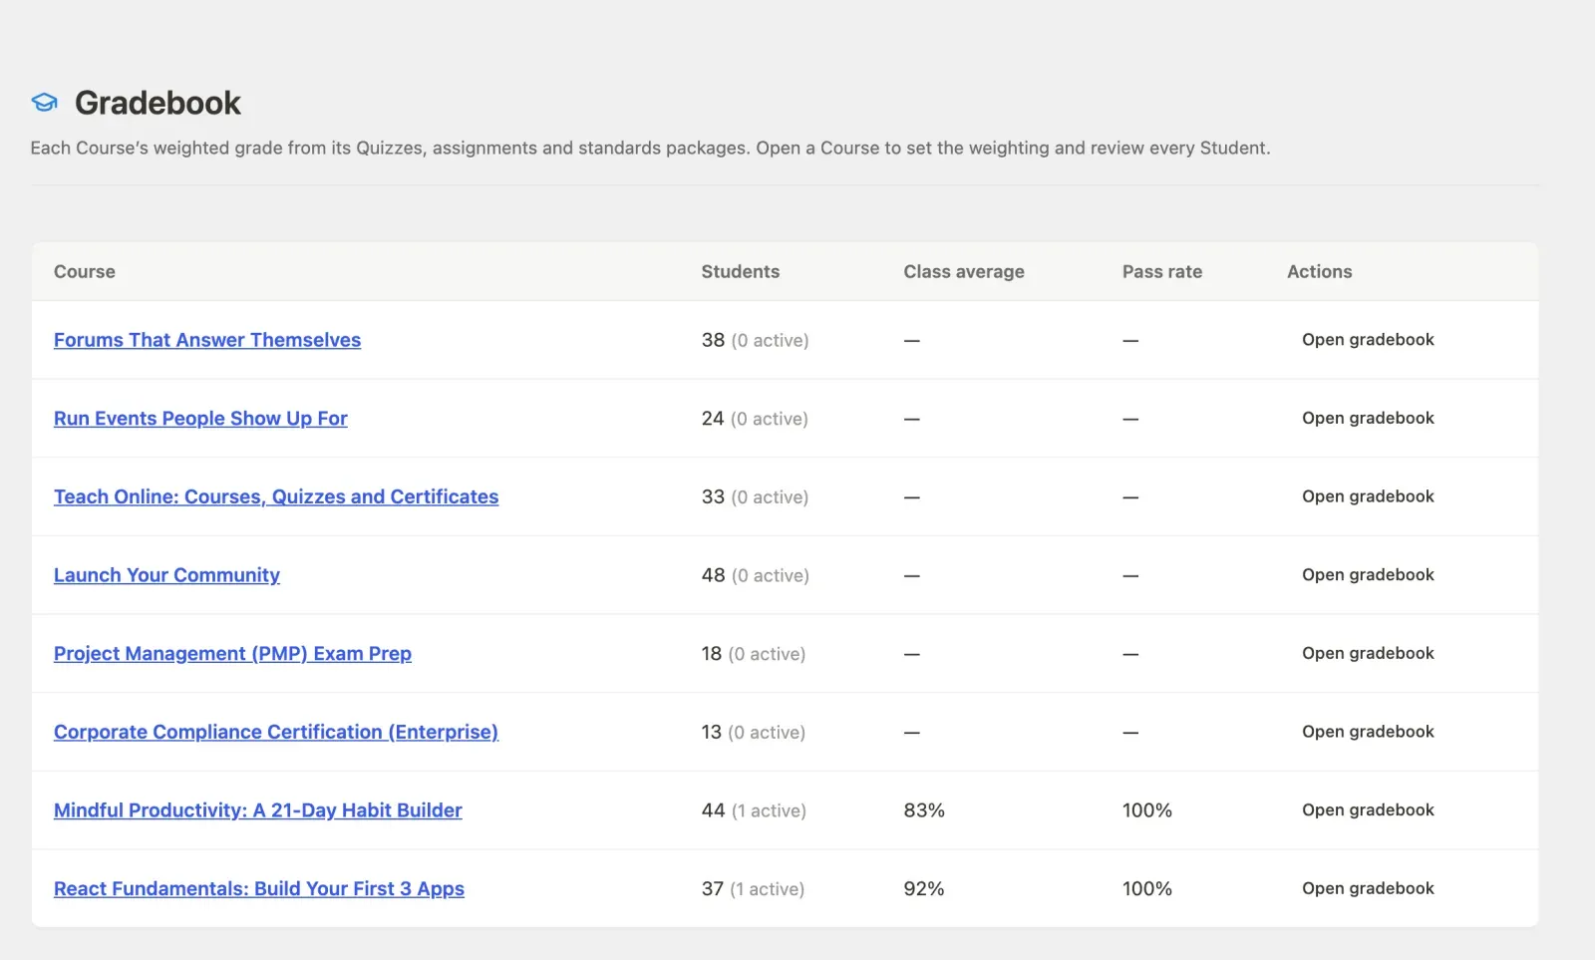Click the Pass rate column header

[1162, 272]
